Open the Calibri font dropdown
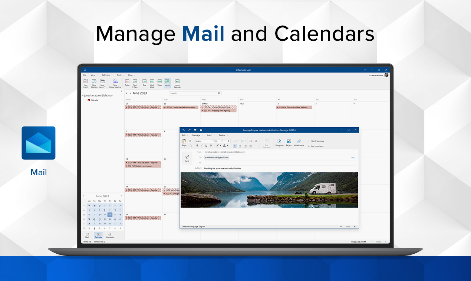This screenshot has height=281, width=471. [x=213, y=141]
